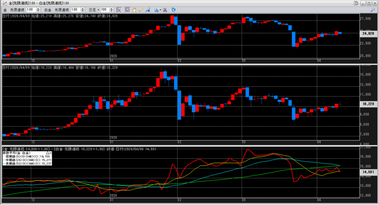Click the 03 month marker on platinum chart
The image size is (379, 205).
point(244,142)
